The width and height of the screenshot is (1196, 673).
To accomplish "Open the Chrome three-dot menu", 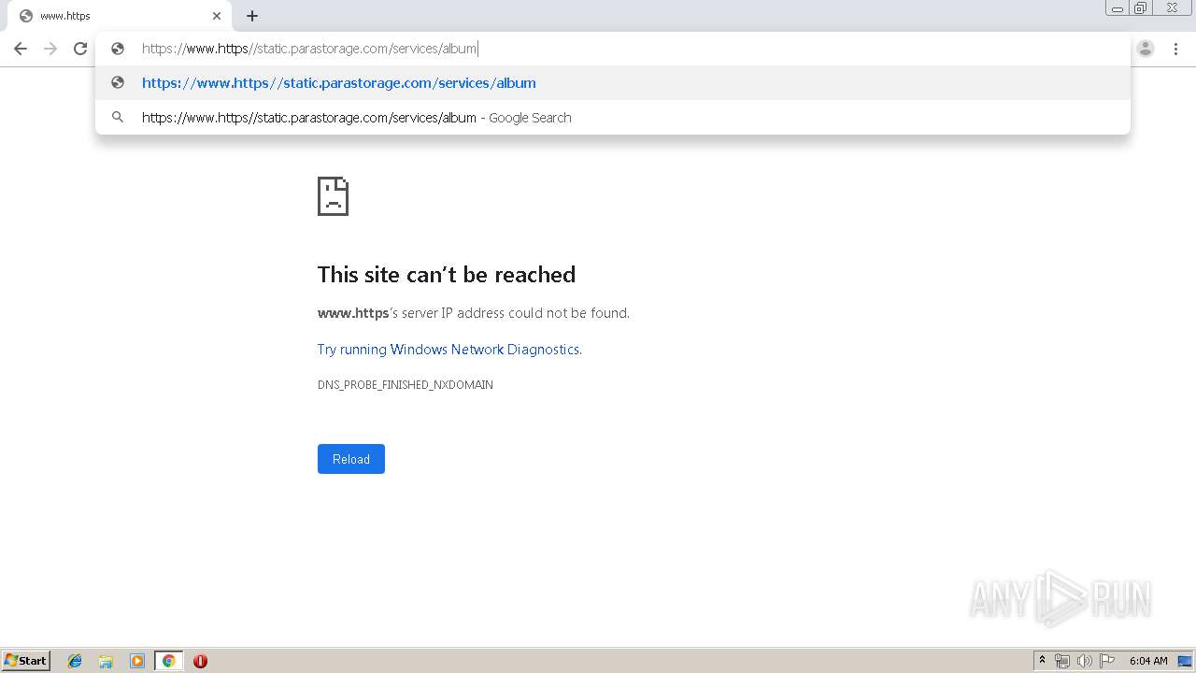I will (1175, 49).
